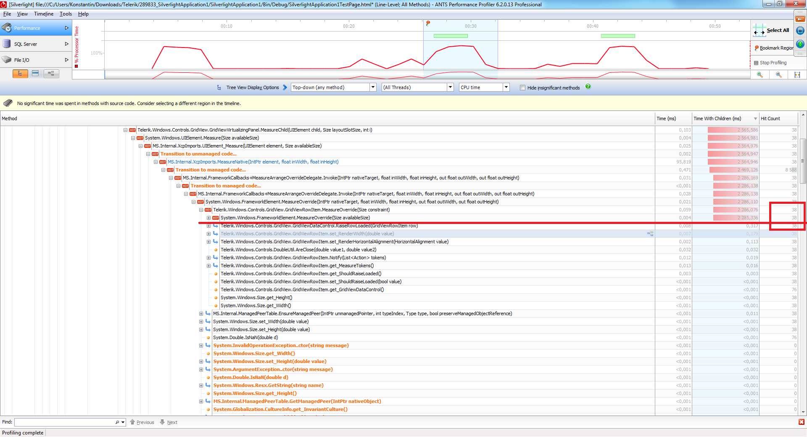Click the Bookmark Region pin icon

pyautogui.click(x=757, y=48)
